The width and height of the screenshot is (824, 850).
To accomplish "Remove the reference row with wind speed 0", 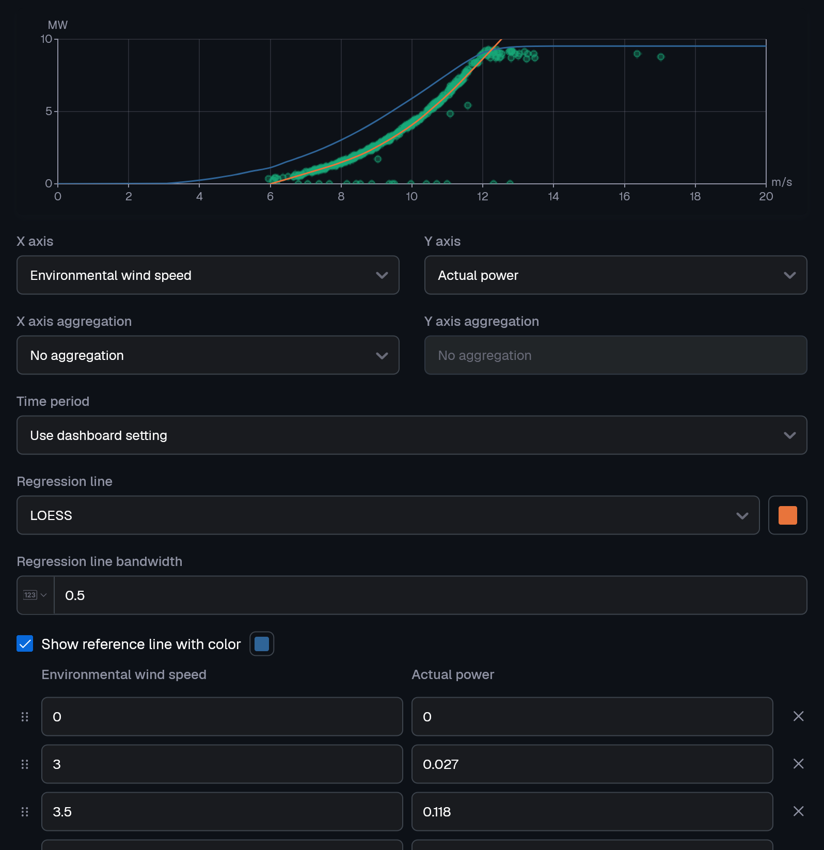I will 798,716.
